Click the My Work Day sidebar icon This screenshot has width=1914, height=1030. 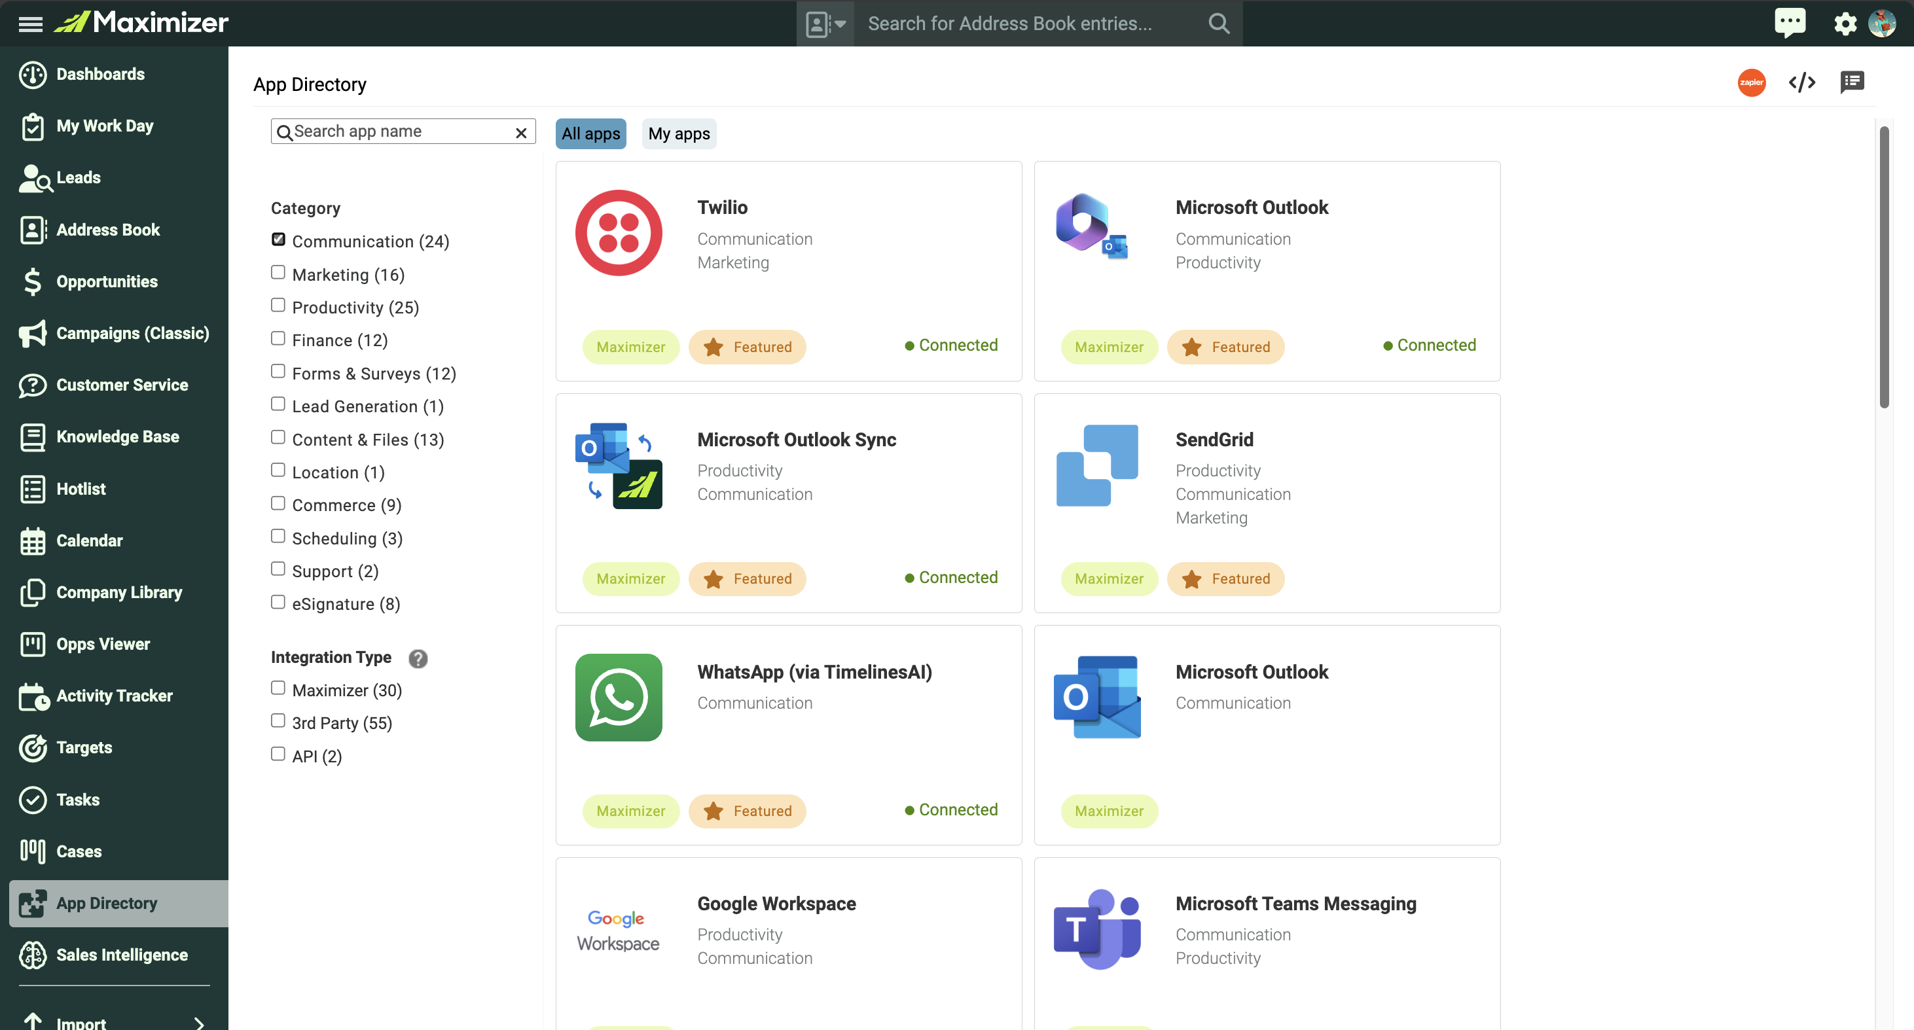click(x=33, y=126)
